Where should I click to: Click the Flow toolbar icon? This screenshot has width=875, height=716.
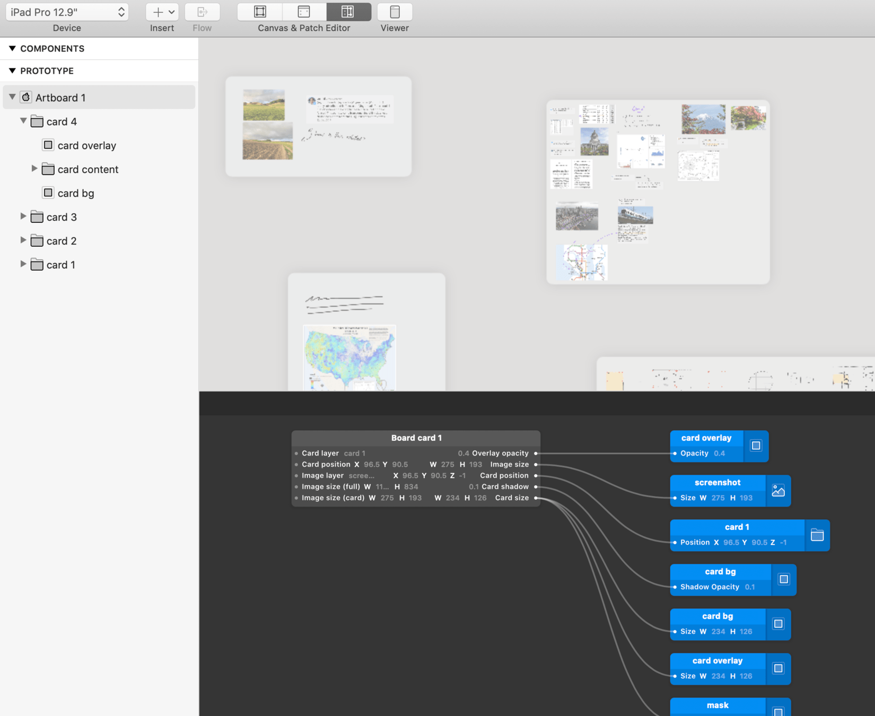pos(202,12)
